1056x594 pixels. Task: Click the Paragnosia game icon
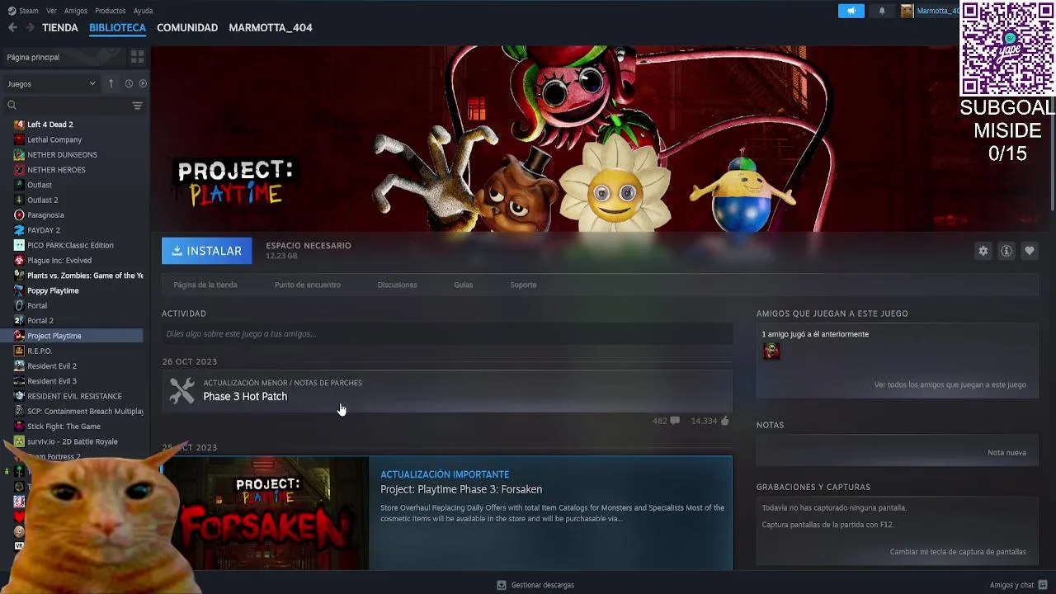(19, 215)
